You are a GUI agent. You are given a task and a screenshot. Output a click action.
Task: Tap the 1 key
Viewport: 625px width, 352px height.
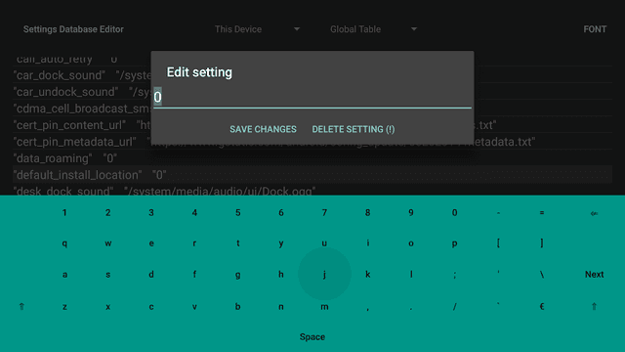64,213
